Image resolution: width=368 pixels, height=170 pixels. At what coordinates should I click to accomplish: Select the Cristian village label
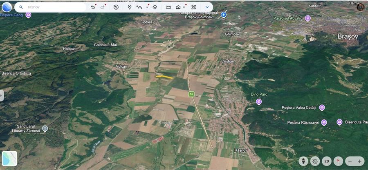(x=228, y=61)
